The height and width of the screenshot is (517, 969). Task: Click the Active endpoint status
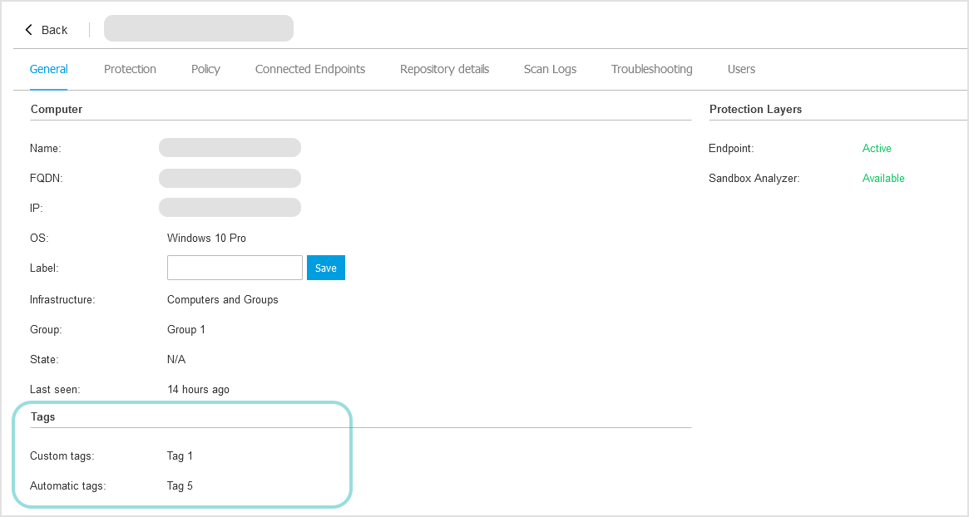coord(877,148)
